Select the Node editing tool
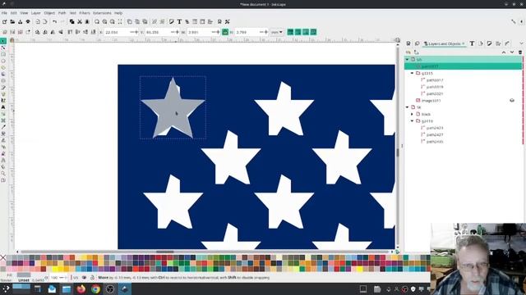 pyautogui.click(x=3, y=48)
